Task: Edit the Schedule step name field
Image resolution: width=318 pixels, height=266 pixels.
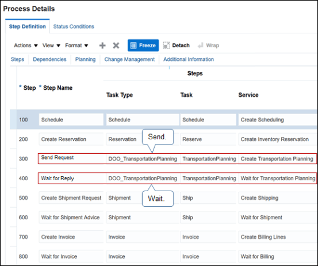Action: tap(71, 120)
